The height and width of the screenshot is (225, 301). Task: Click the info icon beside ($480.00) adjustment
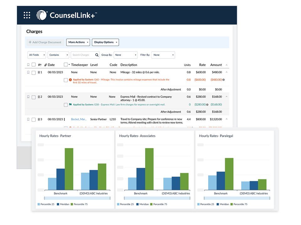224,80
